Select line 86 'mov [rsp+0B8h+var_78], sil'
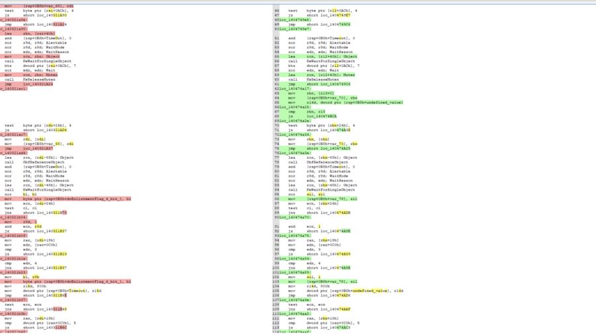The height and width of the screenshot is (335, 596). pos(323,199)
